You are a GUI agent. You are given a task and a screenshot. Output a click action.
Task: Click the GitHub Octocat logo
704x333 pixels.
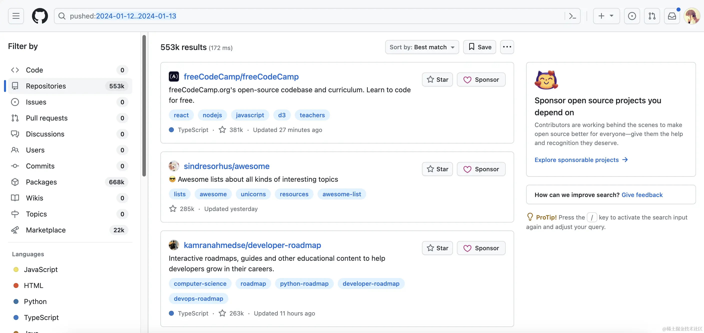pyautogui.click(x=40, y=16)
